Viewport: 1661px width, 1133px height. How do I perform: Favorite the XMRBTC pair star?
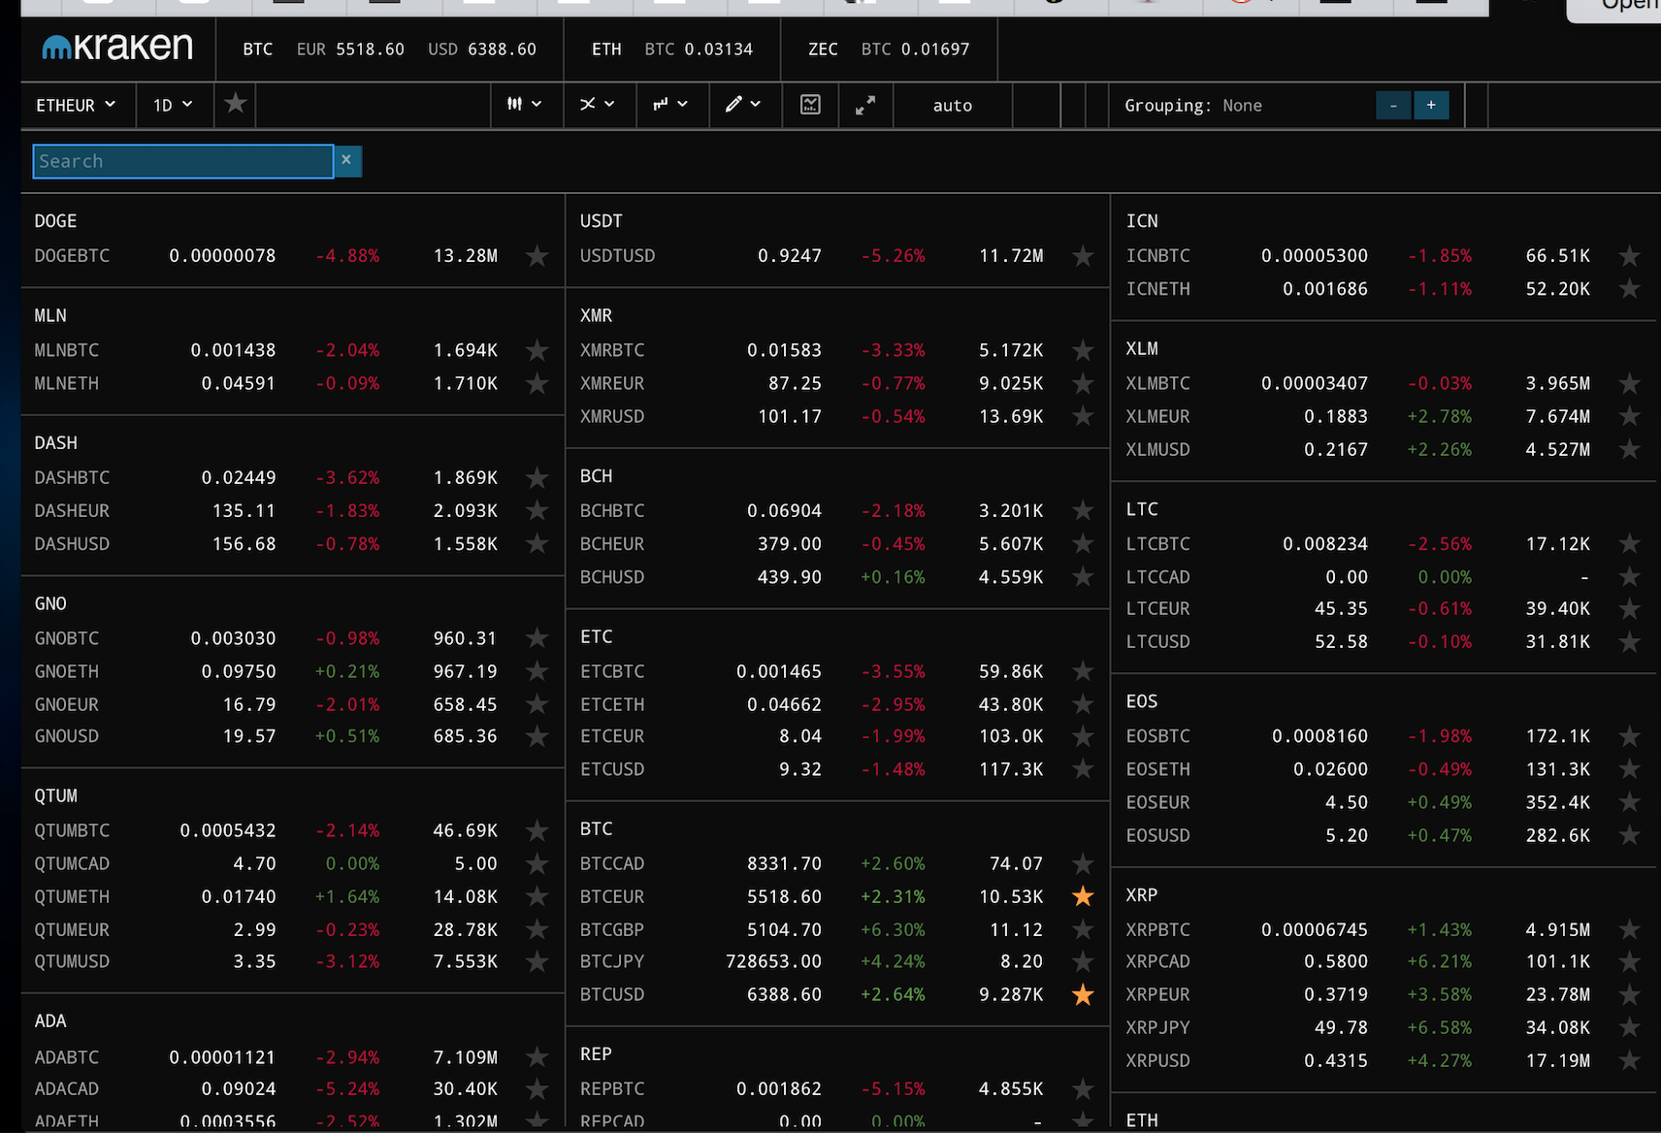click(x=1083, y=350)
